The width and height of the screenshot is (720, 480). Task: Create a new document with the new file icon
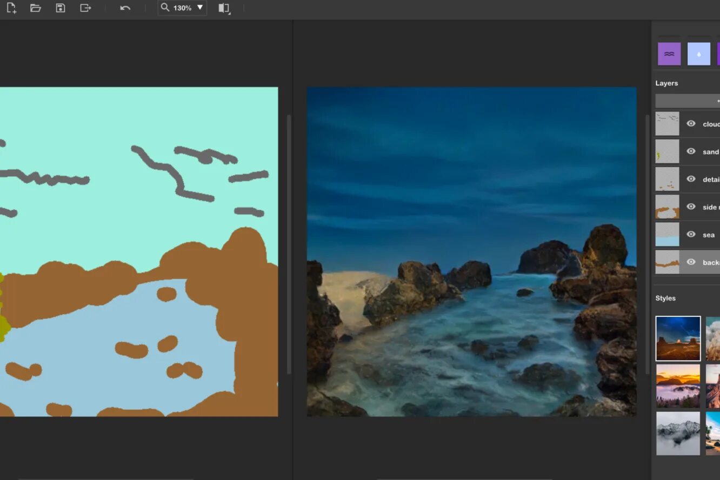tap(11, 8)
